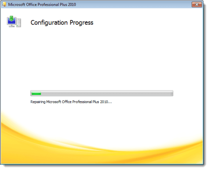Click the gray computer tower in setup icon
This screenshot has height=170, width=209.
[19, 22]
